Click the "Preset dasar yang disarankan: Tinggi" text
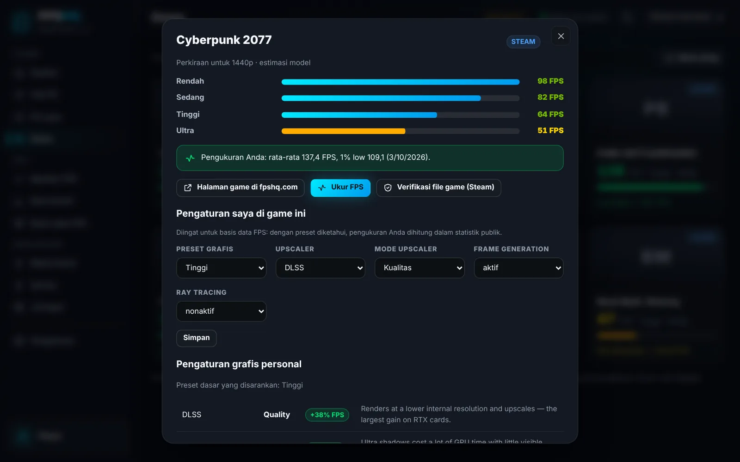Image resolution: width=740 pixels, height=462 pixels. click(x=240, y=385)
